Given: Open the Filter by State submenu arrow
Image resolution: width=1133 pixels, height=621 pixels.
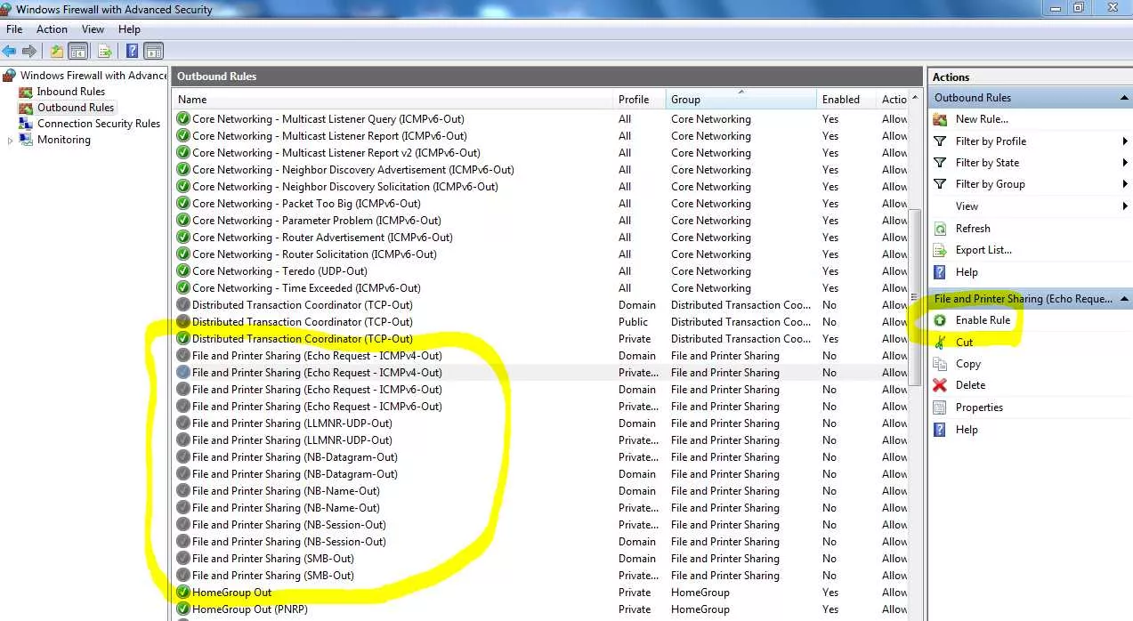Looking at the screenshot, I should (1125, 162).
